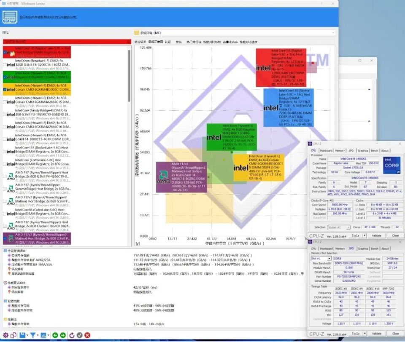This screenshot has width=405, height=342.
Task: Check the Sandy Bridge-E G.Skill F3 row
Action: (x=5, y=114)
